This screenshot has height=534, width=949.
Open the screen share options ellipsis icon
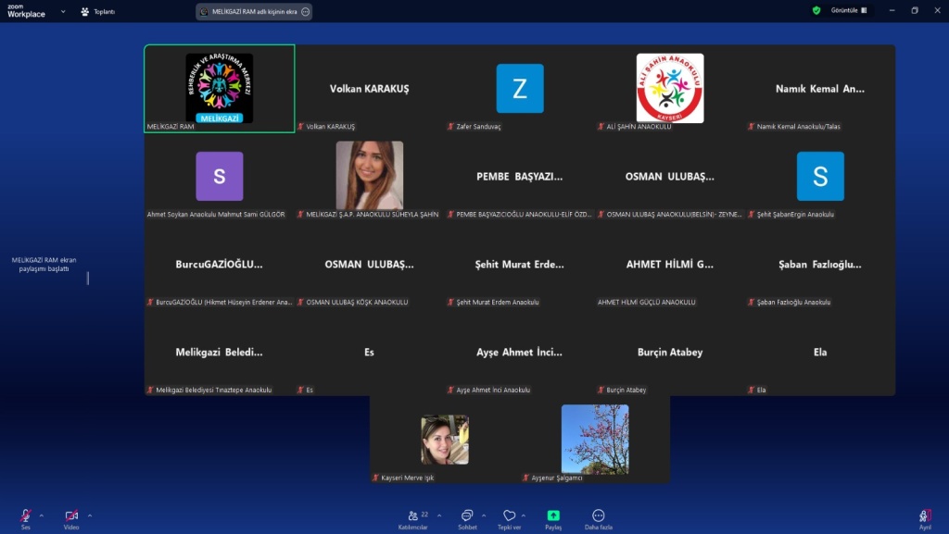click(x=305, y=12)
